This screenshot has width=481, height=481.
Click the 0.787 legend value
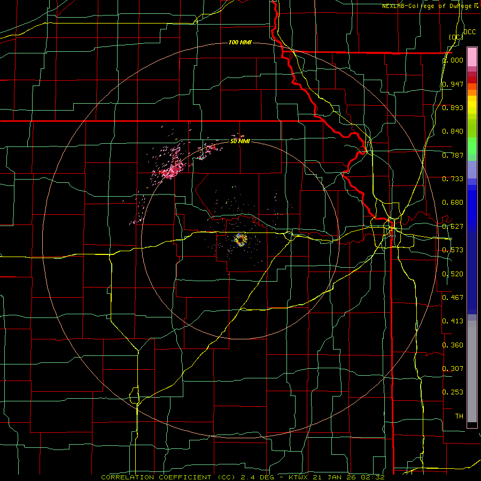click(453, 155)
